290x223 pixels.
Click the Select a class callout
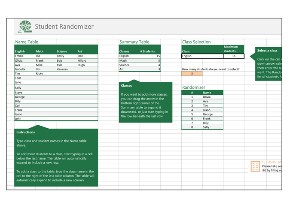coord(266,64)
